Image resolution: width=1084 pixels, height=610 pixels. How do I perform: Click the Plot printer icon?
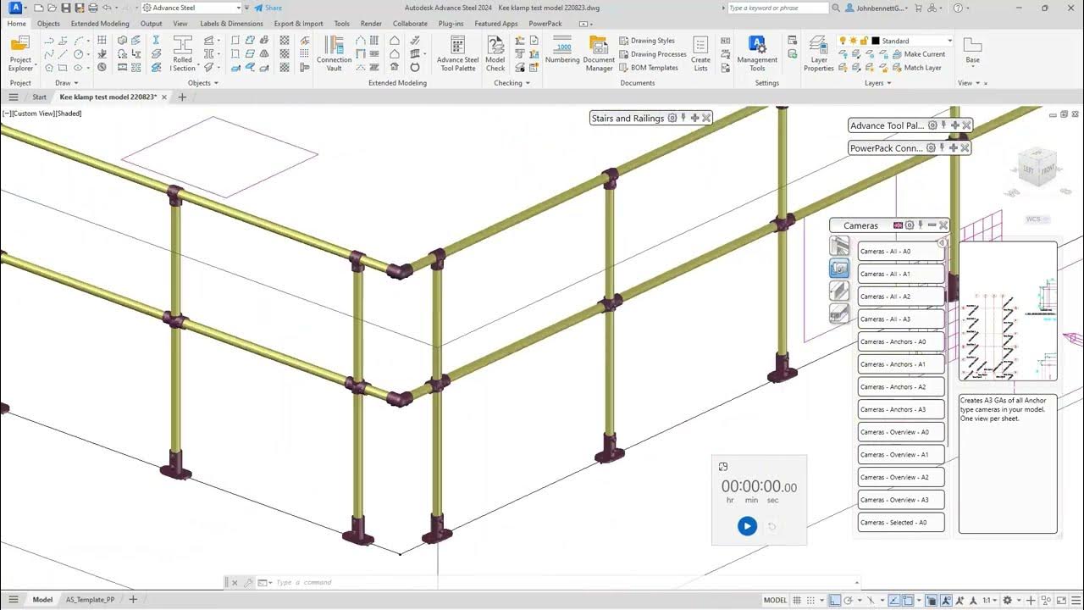[94, 8]
